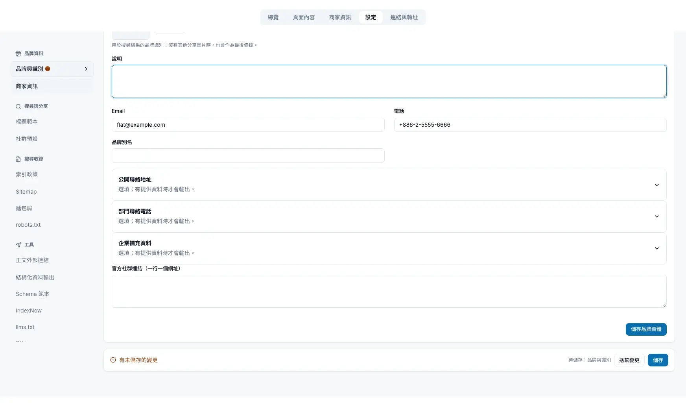Viewport: 686px width, 403px height.
Task: Expand the 品牌與識別 chevron arrow
Action: 86,69
